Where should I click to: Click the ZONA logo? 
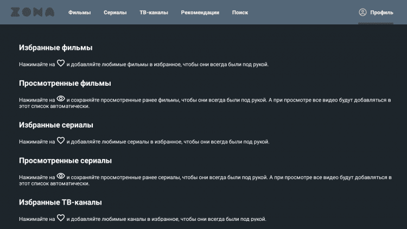click(33, 12)
